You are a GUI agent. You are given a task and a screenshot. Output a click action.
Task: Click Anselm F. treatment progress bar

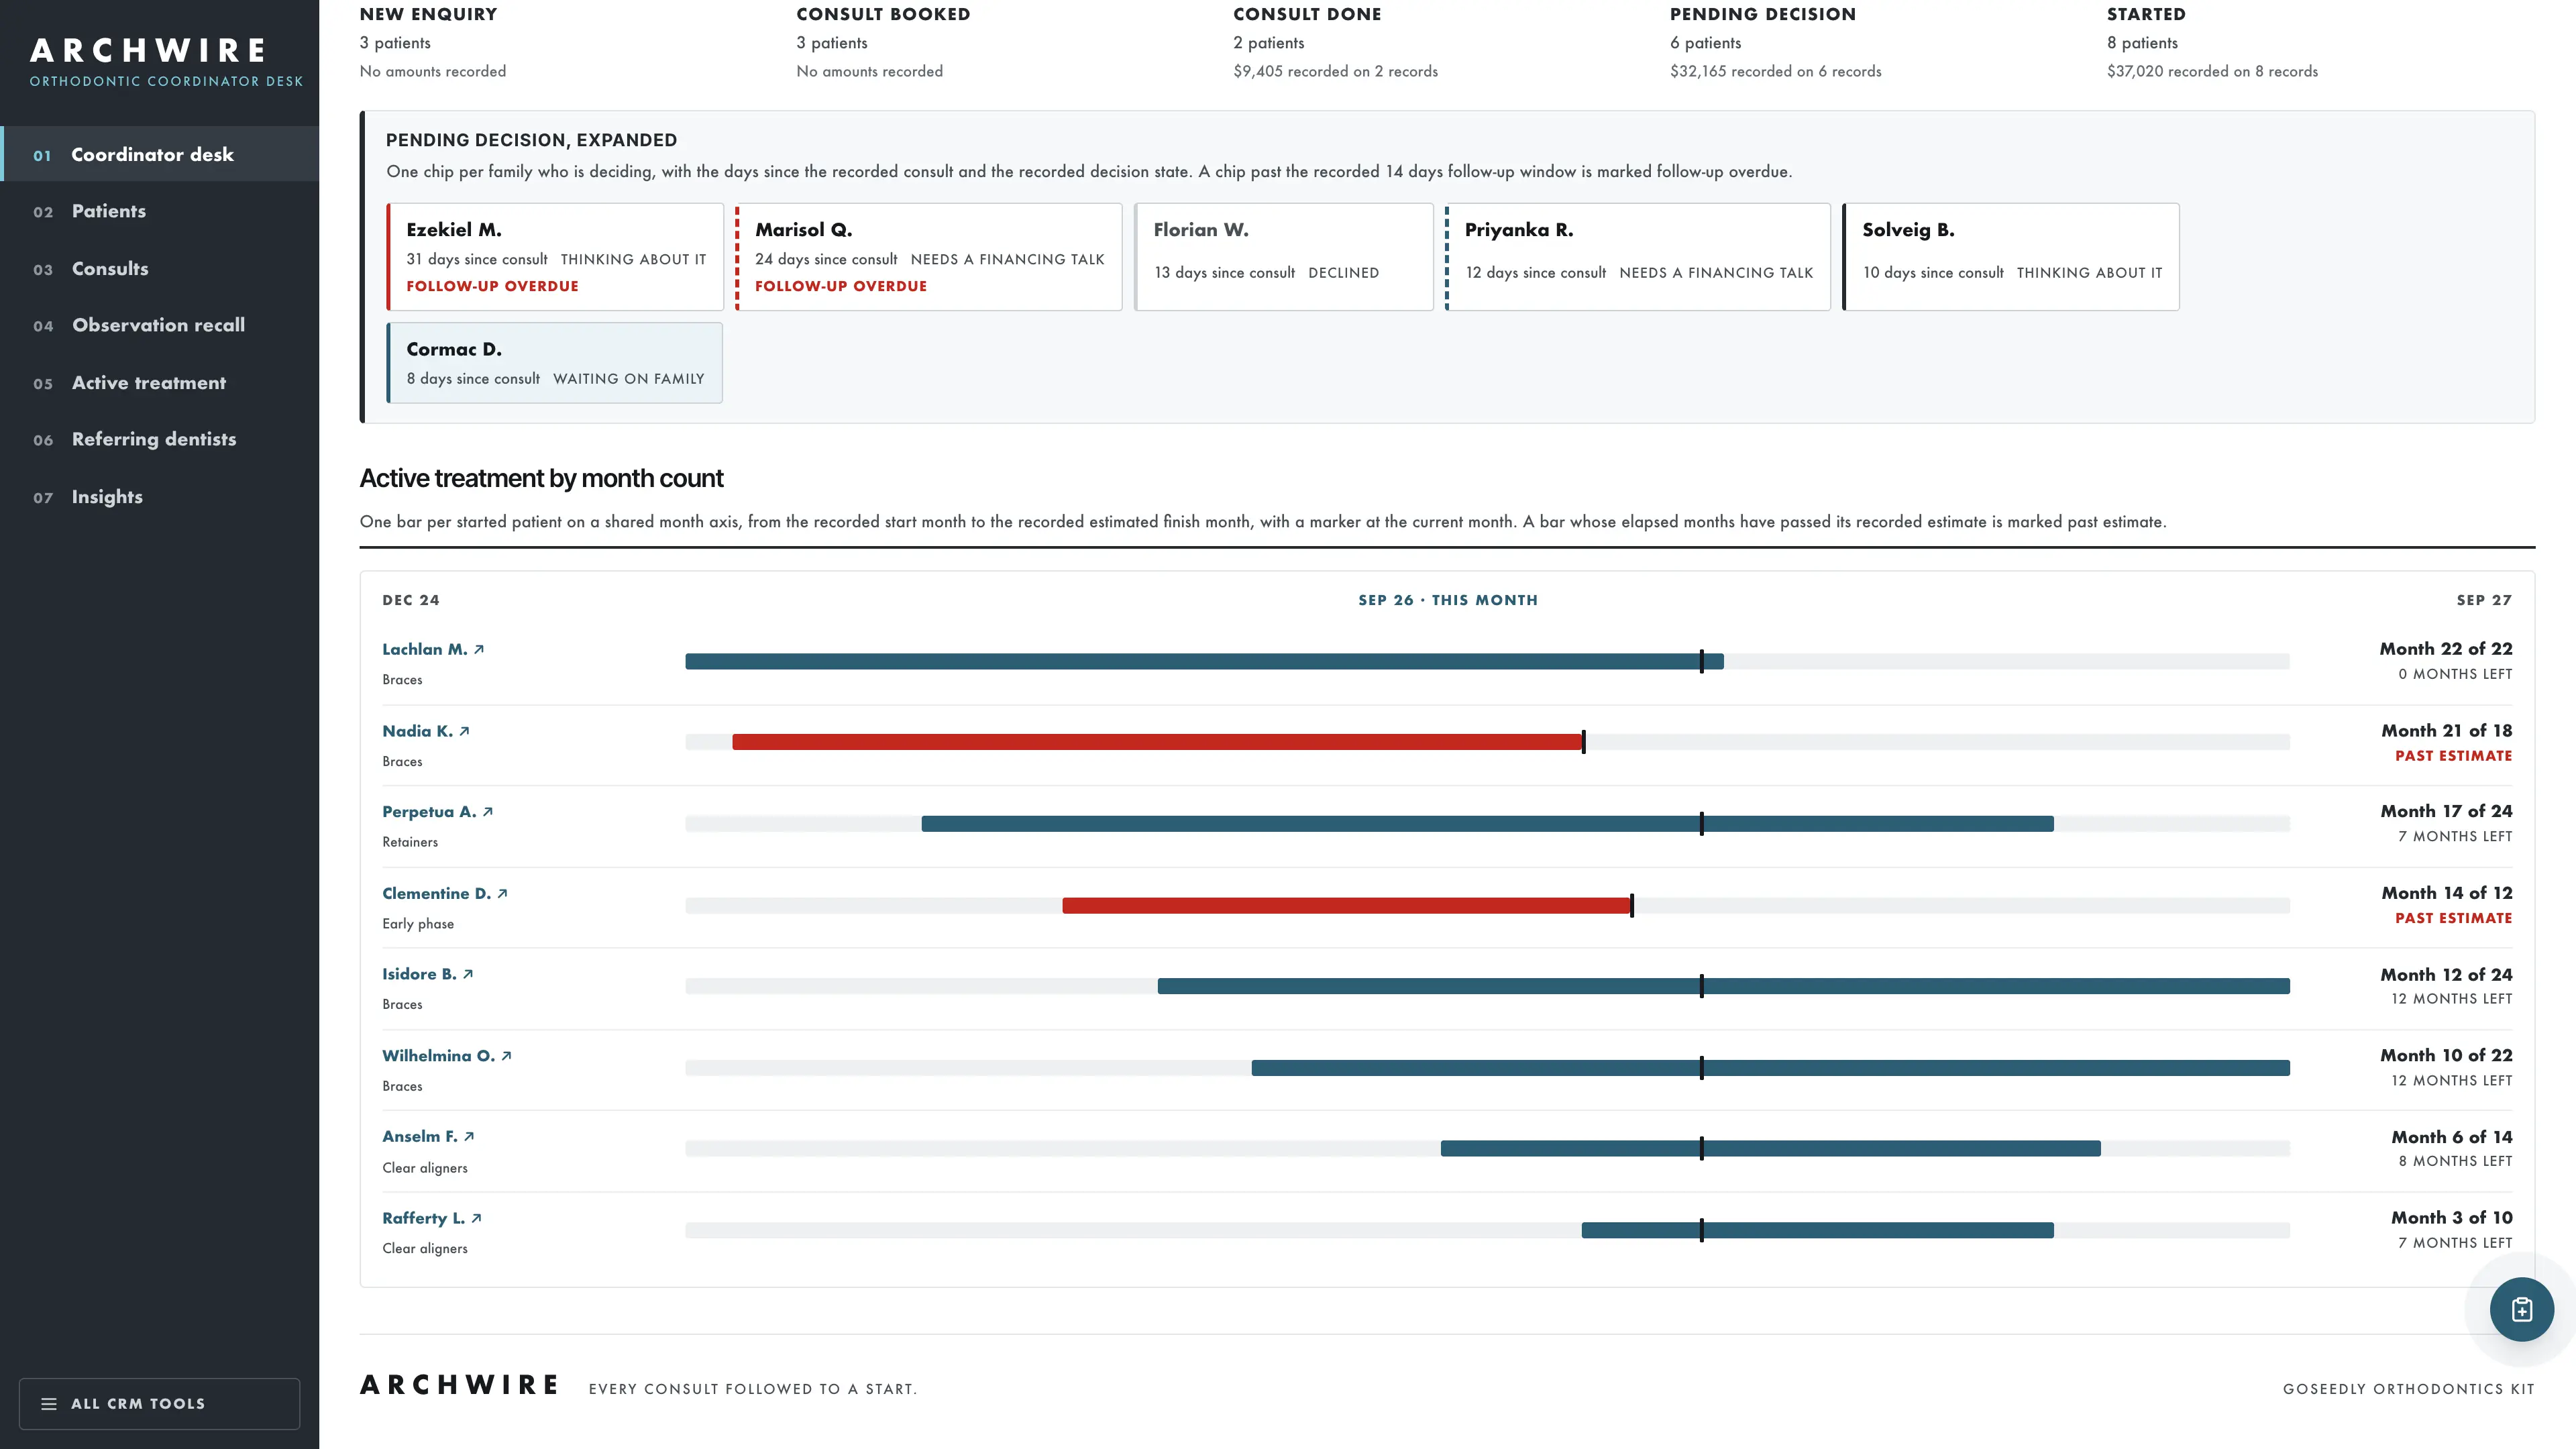tap(1771, 1149)
